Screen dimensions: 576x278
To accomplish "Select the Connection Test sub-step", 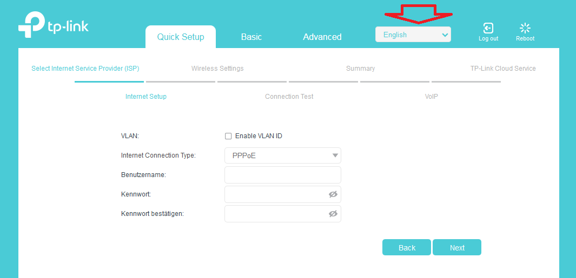I will point(289,97).
